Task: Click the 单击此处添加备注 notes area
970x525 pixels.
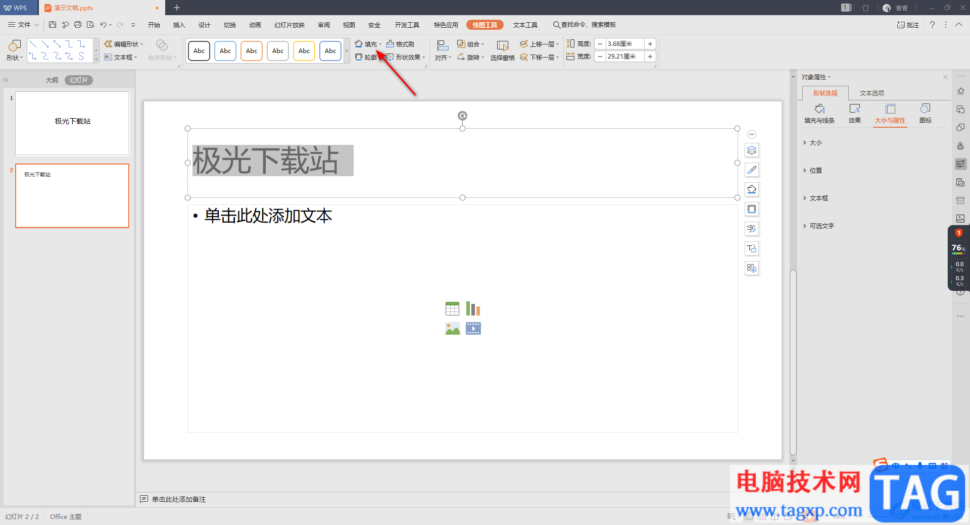Action: [179, 499]
